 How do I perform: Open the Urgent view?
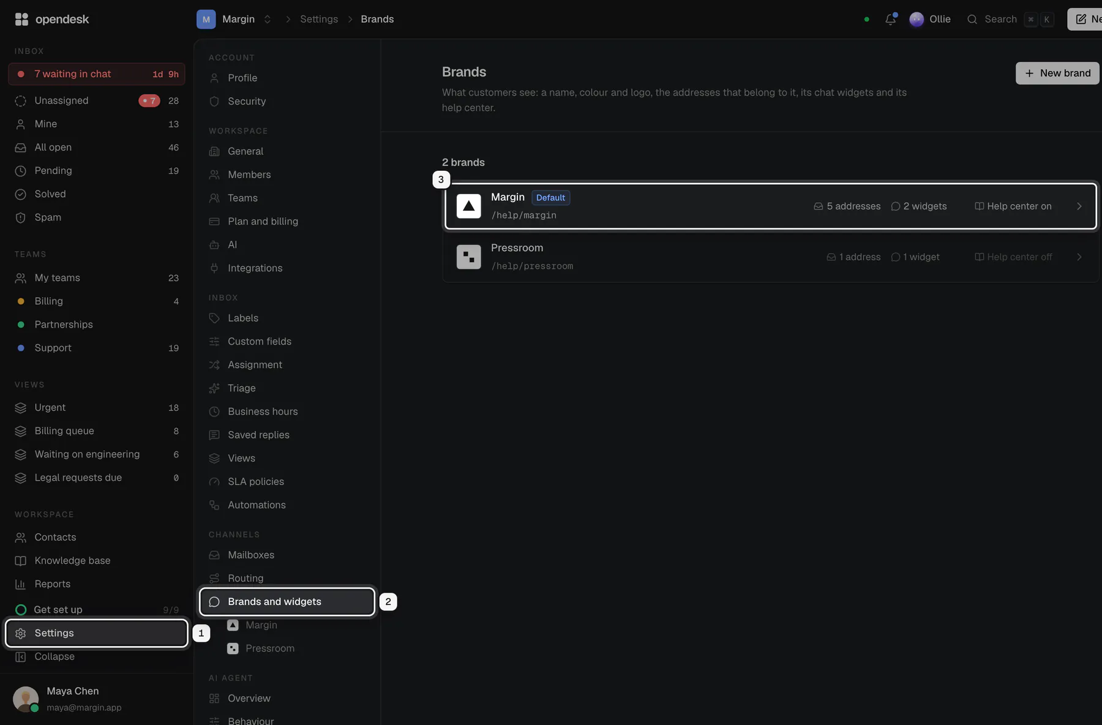tap(97, 408)
